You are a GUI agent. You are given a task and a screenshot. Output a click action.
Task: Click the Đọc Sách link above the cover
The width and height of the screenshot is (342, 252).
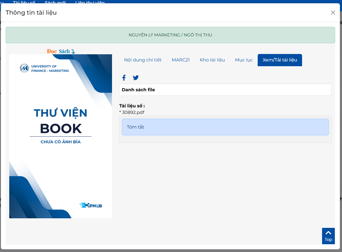61,51
